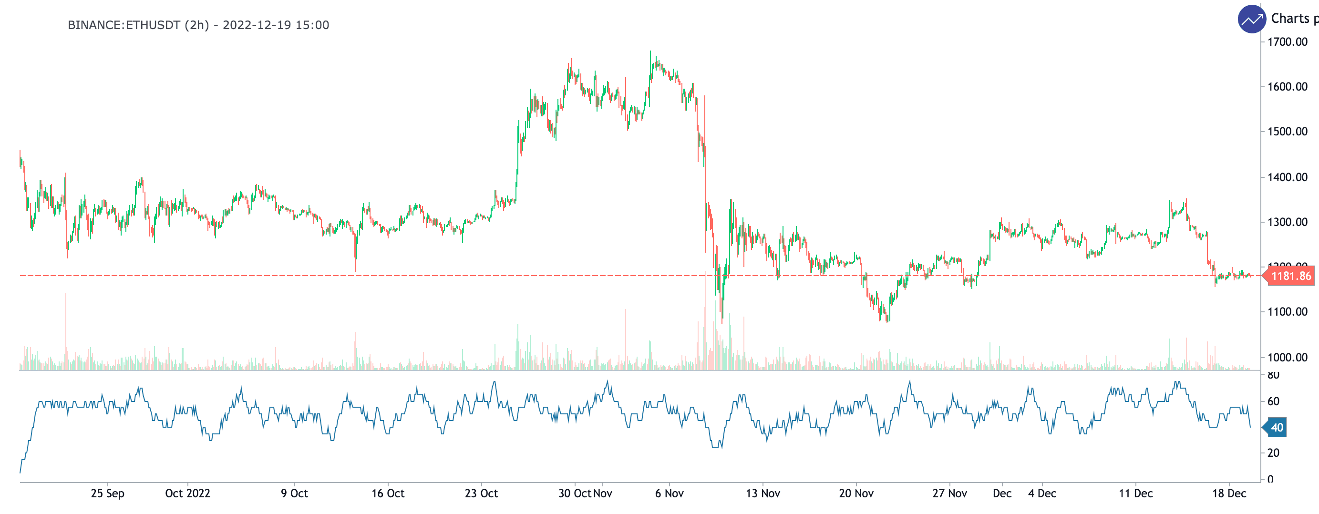Click the 1700.00 price axis label
Viewport: 1319px width, 514px height.
click(x=1287, y=42)
